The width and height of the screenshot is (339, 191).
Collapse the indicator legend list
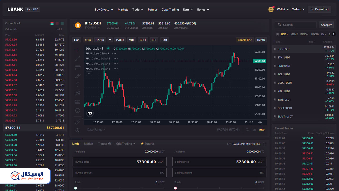tap(89, 74)
